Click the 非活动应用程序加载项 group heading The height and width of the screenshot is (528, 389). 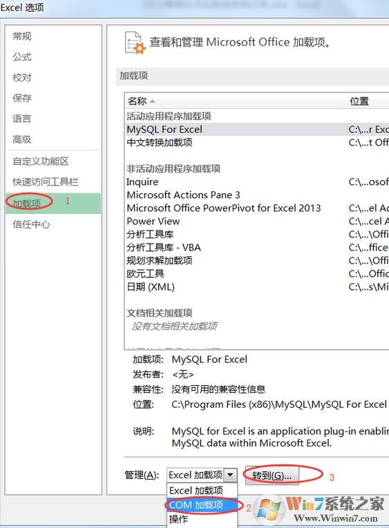click(173, 168)
